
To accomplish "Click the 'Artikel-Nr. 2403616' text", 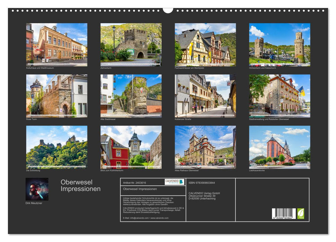I will point(135,183).
